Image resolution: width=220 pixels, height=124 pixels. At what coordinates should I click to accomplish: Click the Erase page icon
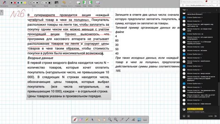tap(98, 3)
